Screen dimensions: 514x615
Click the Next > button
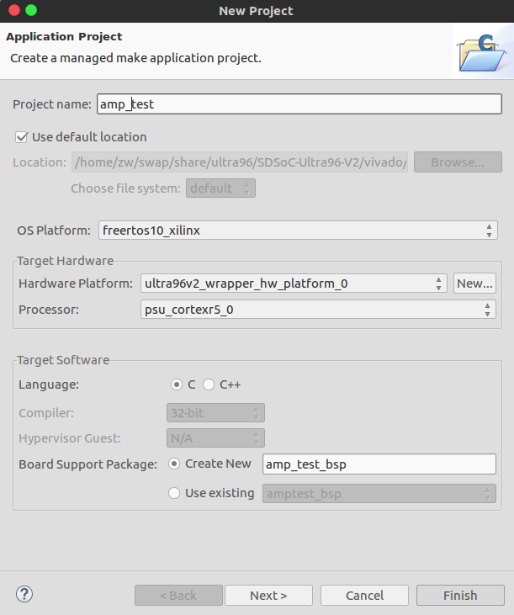[268, 596]
